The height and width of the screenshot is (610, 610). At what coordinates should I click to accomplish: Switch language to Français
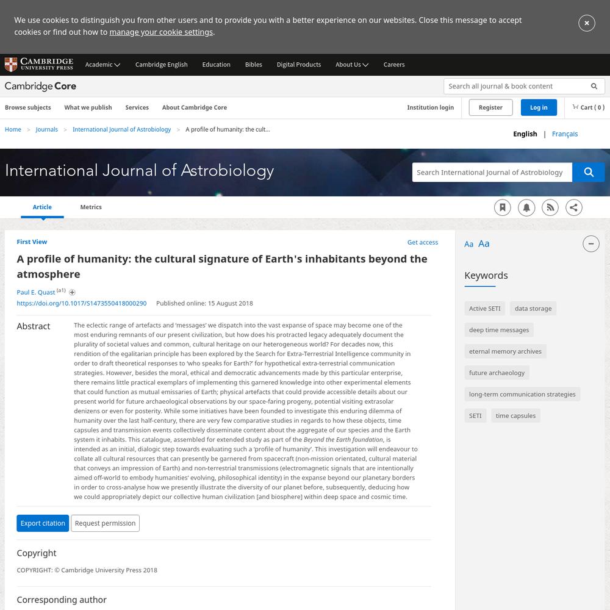click(x=565, y=134)
